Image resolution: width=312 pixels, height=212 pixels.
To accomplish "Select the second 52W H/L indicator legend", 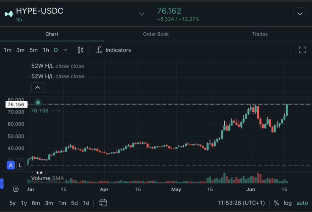I will coord(58,76).
